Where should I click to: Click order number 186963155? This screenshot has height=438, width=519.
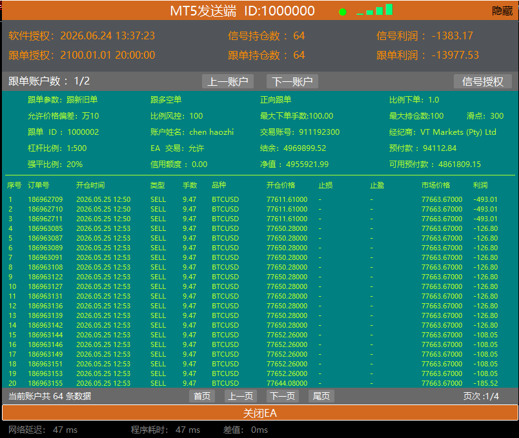point(45,383)
